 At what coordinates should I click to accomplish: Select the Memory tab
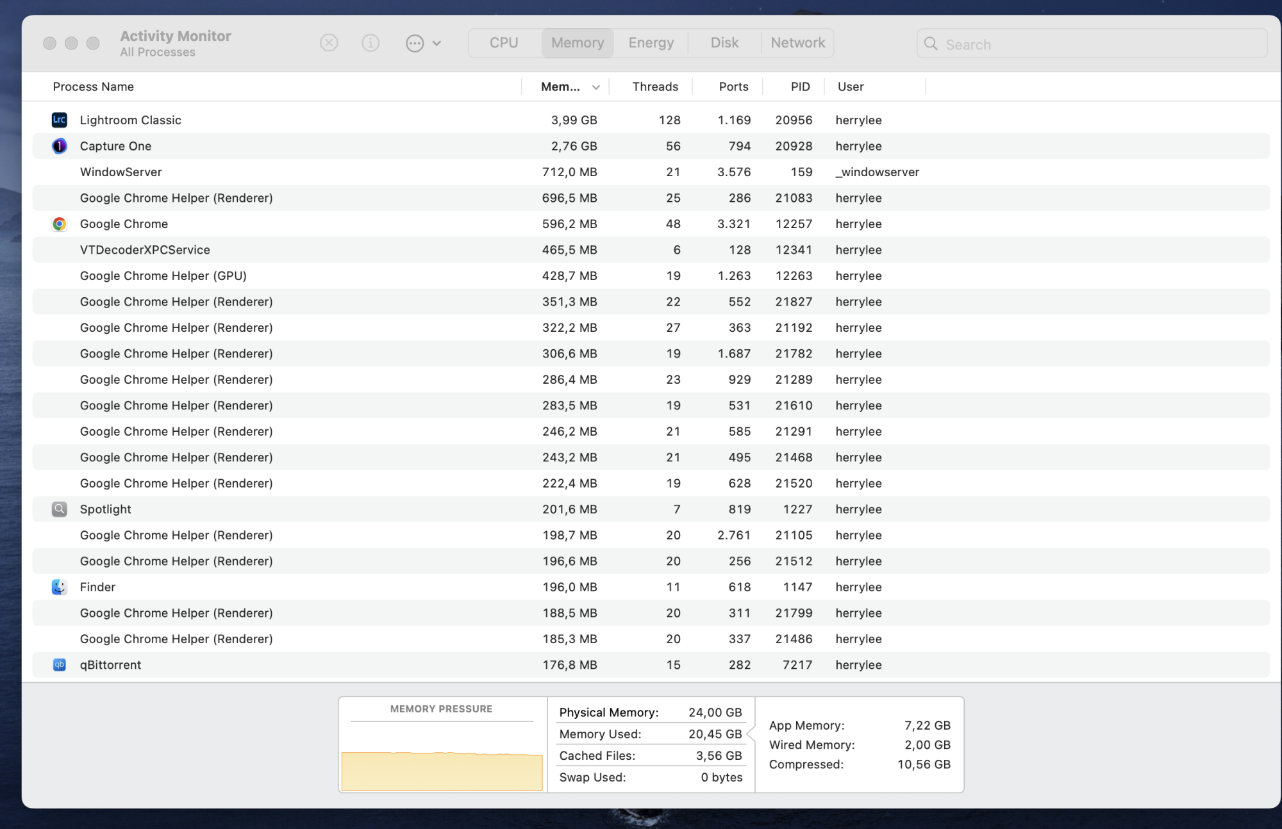click(578, 43)
